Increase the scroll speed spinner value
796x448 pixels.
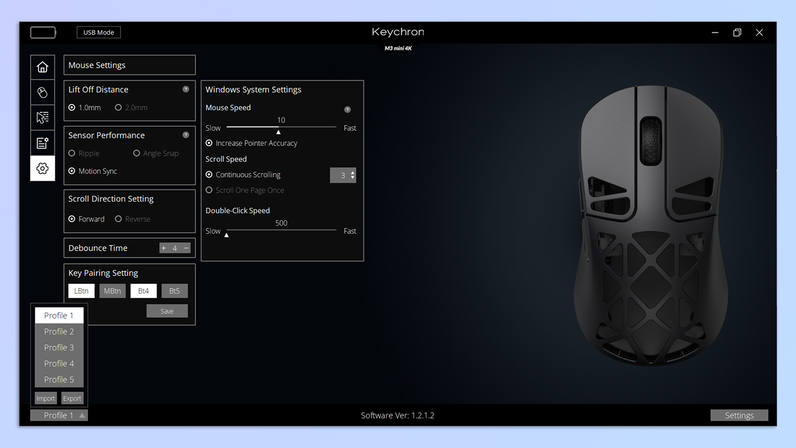point(353,172)
